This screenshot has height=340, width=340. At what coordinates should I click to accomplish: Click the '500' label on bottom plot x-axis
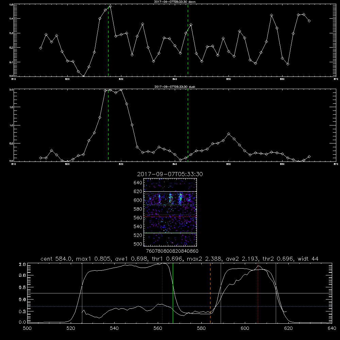(27, 328)
